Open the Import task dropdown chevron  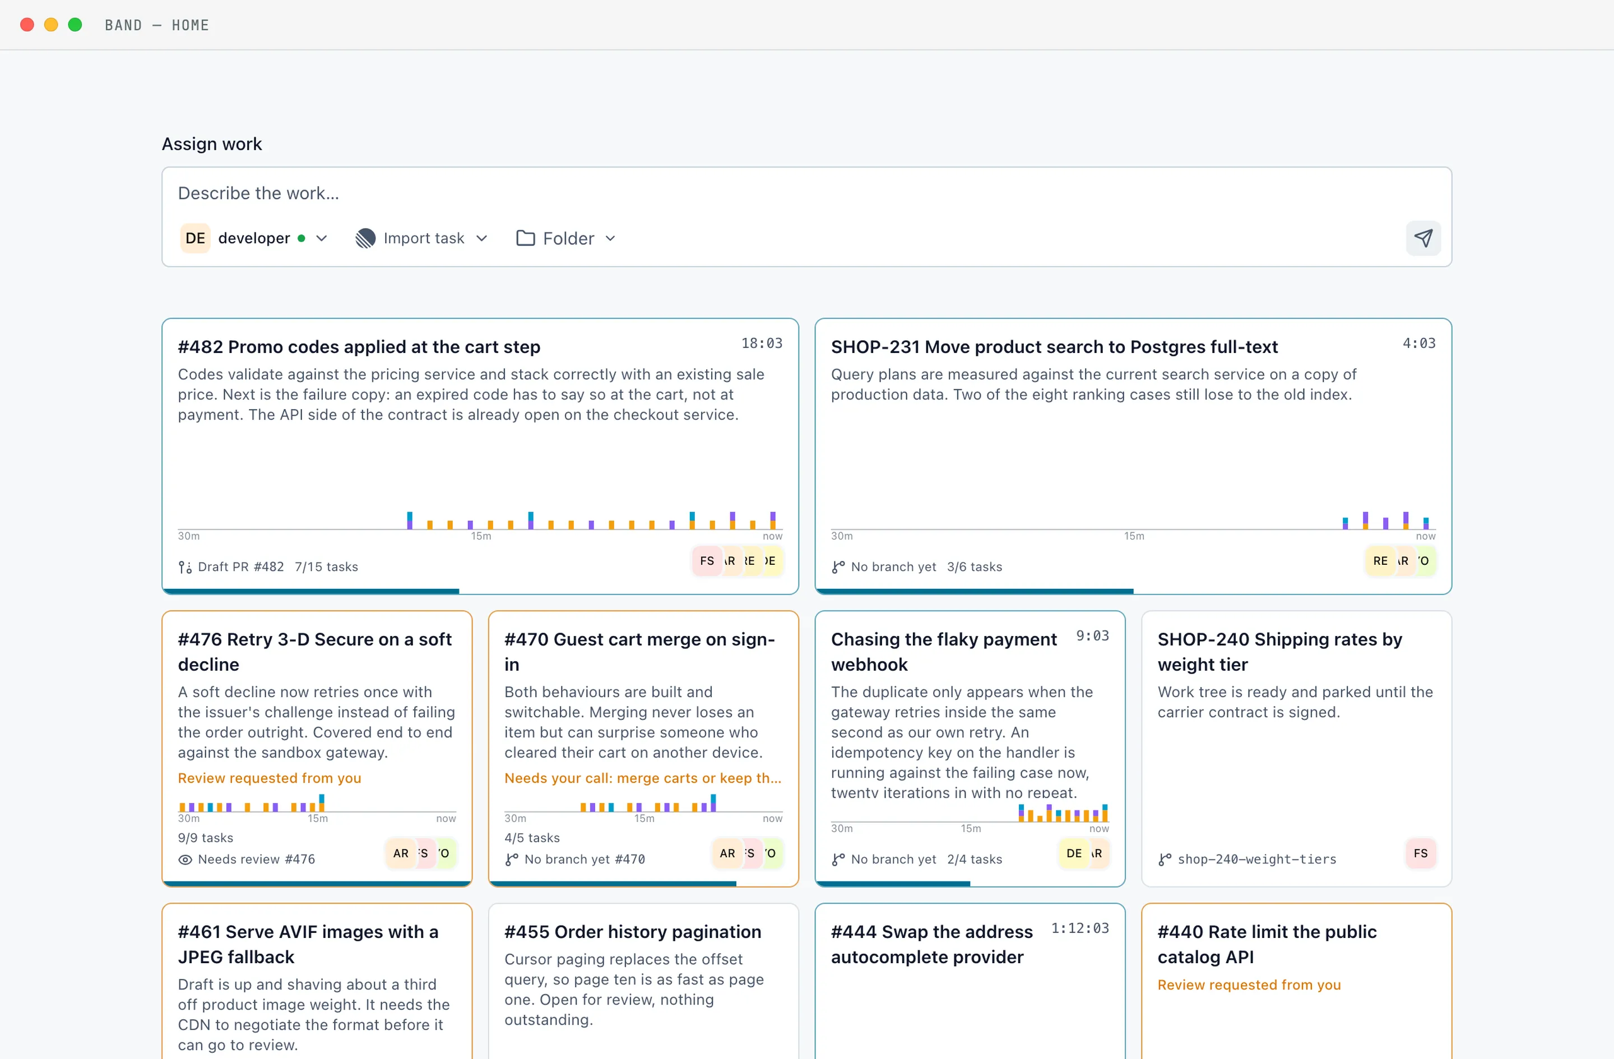point(481,238)
